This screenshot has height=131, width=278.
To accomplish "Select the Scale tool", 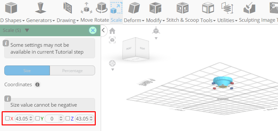I will click(x=116, y=8).
